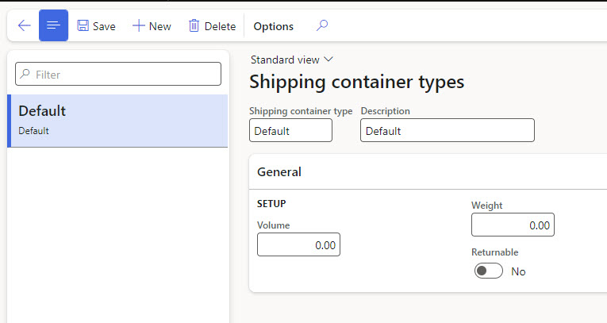This screenshot has height=323, width=607.
Task: Click the Filter magnifier icon
Action: [x=25, y=75]
